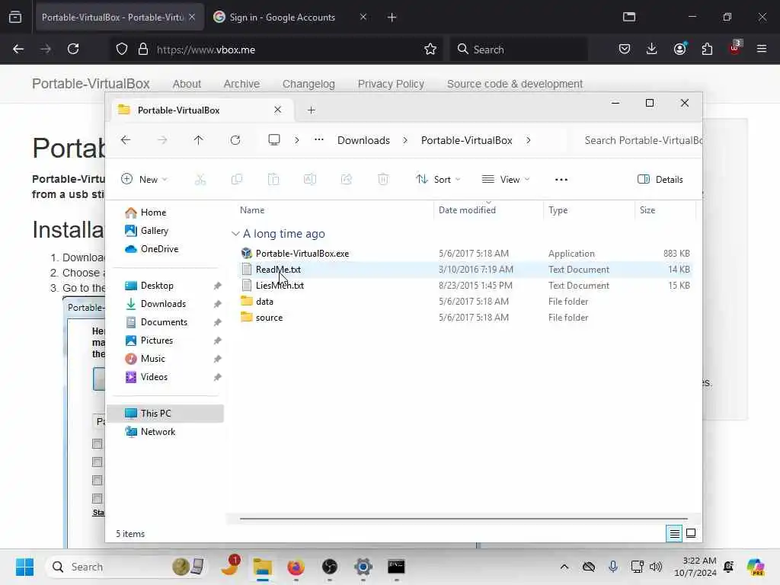Click the Windows Start button
780x585 pixels.
(24, 567)
